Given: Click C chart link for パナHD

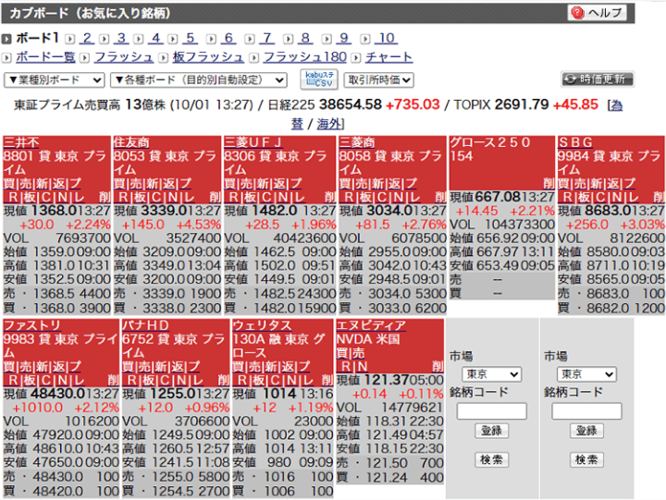Looking at the screenshot, I should (165, 380).
